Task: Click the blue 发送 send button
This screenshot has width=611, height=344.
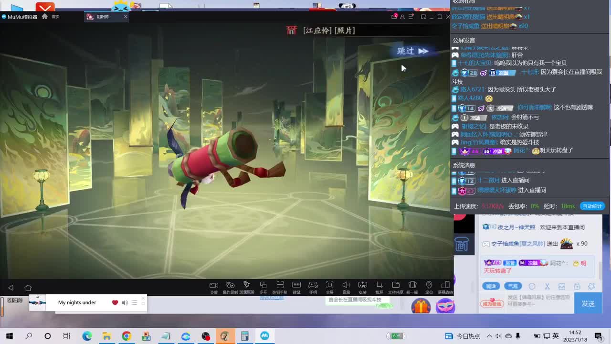Action: click(x=588, y=303)
